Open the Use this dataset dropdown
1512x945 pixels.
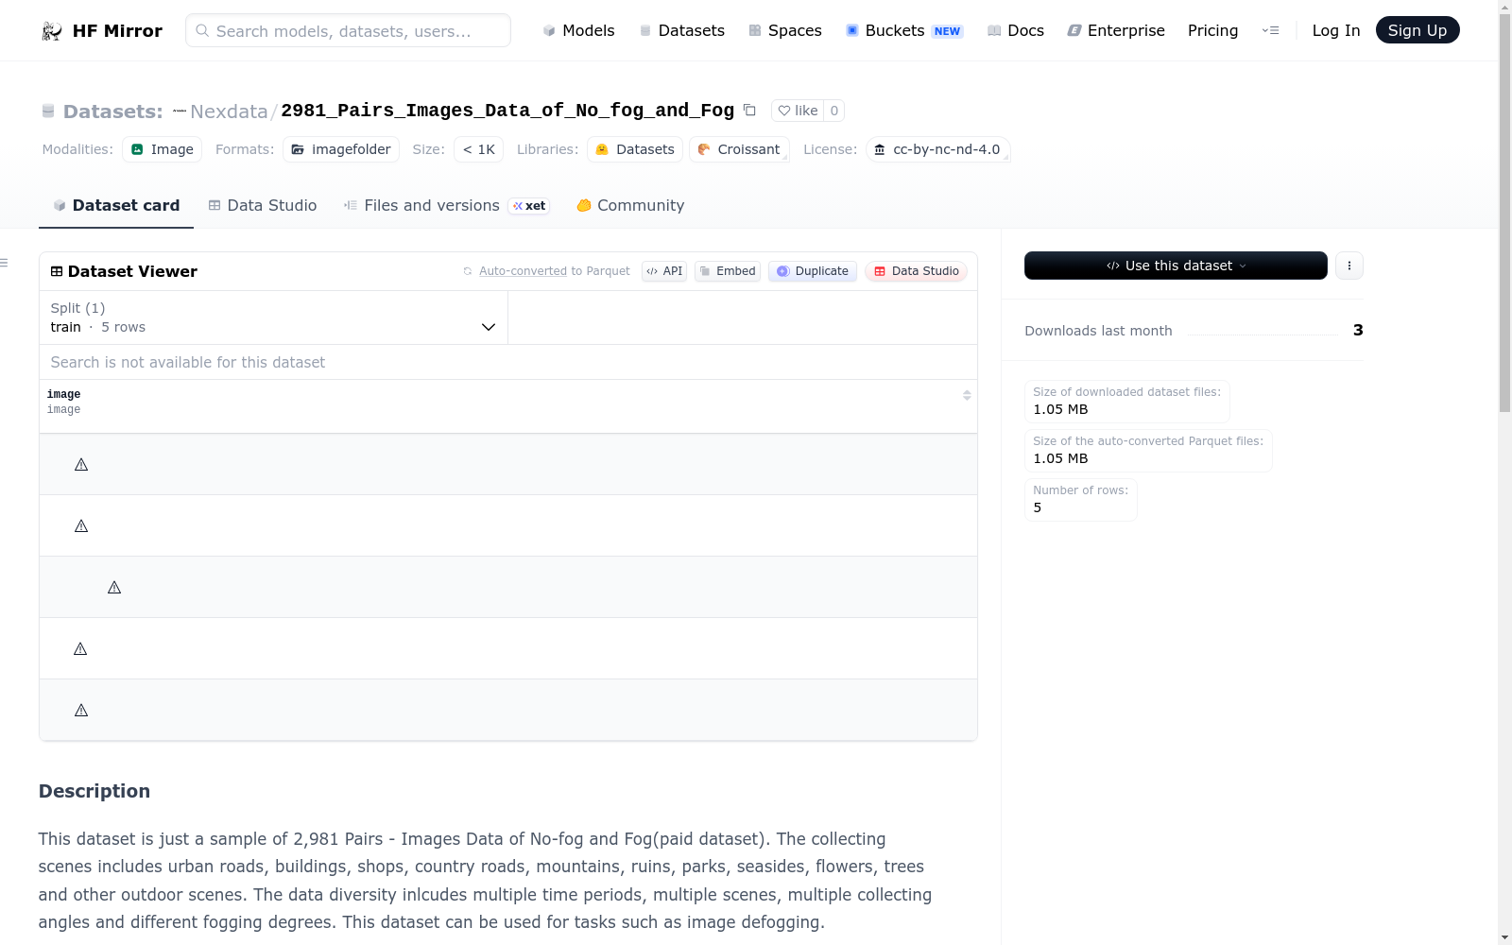coord(1176,266)
